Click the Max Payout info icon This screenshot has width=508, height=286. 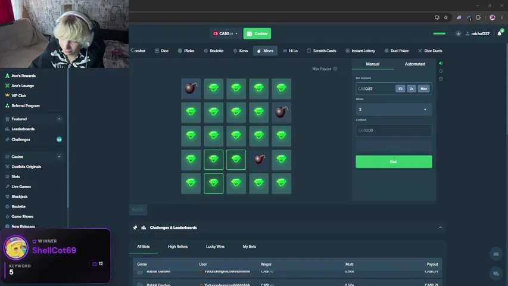(335, 69)
